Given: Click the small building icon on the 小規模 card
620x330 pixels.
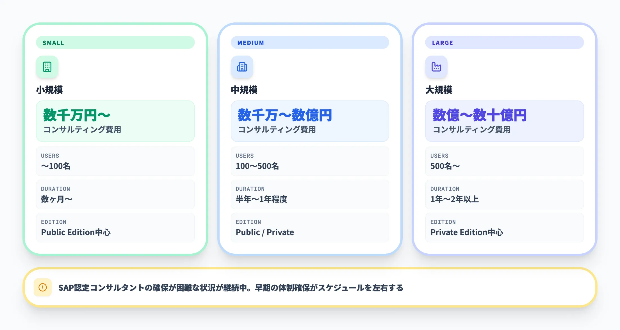Looking at the screenshot, I should 47,67.
